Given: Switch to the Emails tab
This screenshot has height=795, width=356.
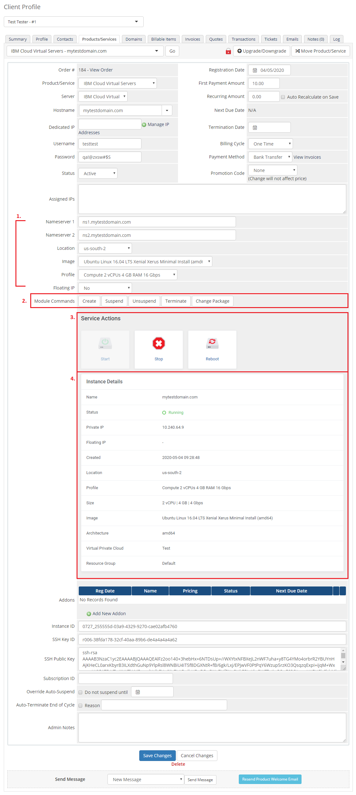Looking at the screenshot, I should 292,39.
